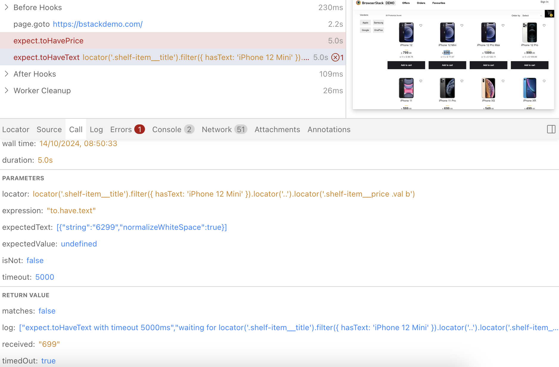Click the shopping cart icon in snapshot
The height and width of the screenshot is (367, 559).
(549, 14)
